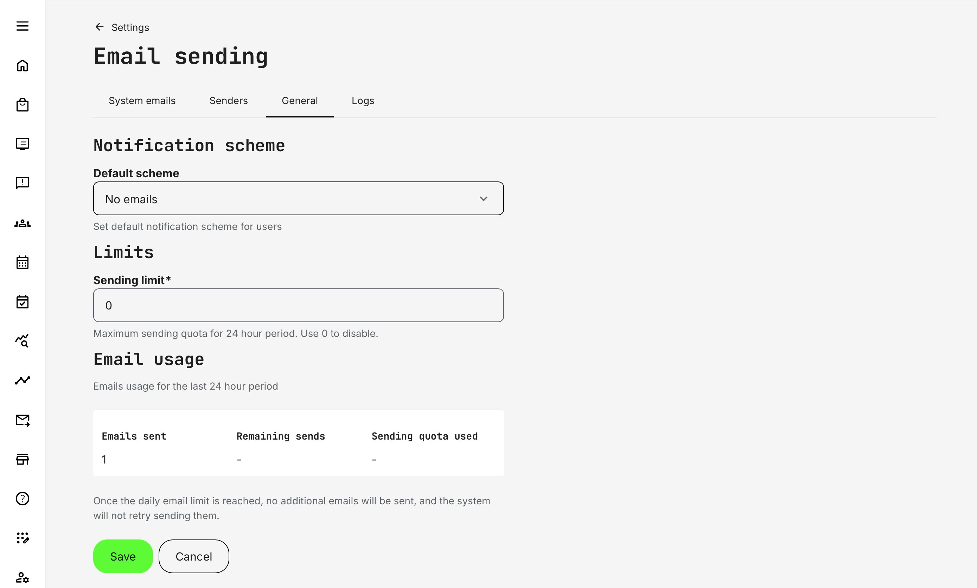The width and height of the screenshot is (977, 588).
Task: Click the chevron on the scheme selector
Action: pyautogui.click(x=484, y=198)
